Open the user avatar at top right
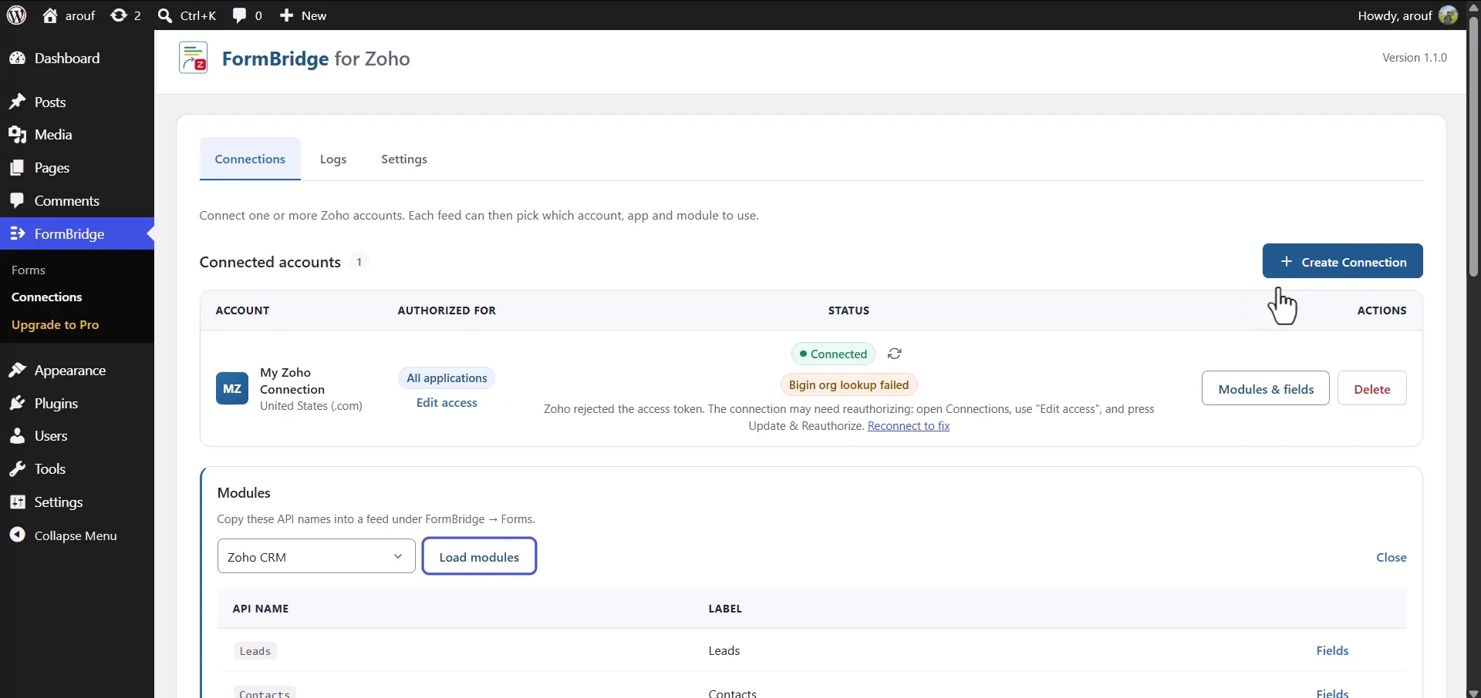This screenshot has height=698, width=1481. (1448, 15)
